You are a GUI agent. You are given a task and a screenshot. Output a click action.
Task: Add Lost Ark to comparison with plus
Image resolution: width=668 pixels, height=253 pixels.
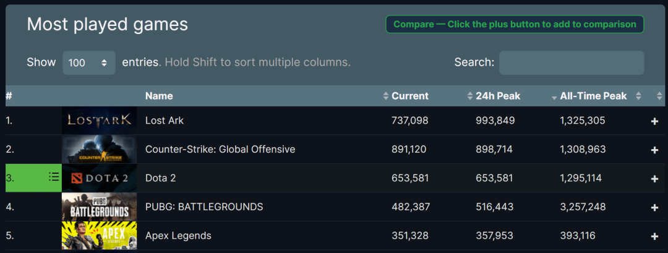(654, 121)
